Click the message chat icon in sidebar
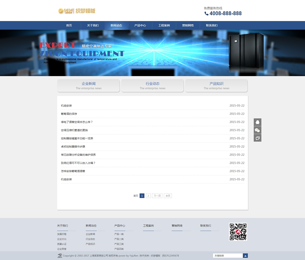 tap(257, 138)
